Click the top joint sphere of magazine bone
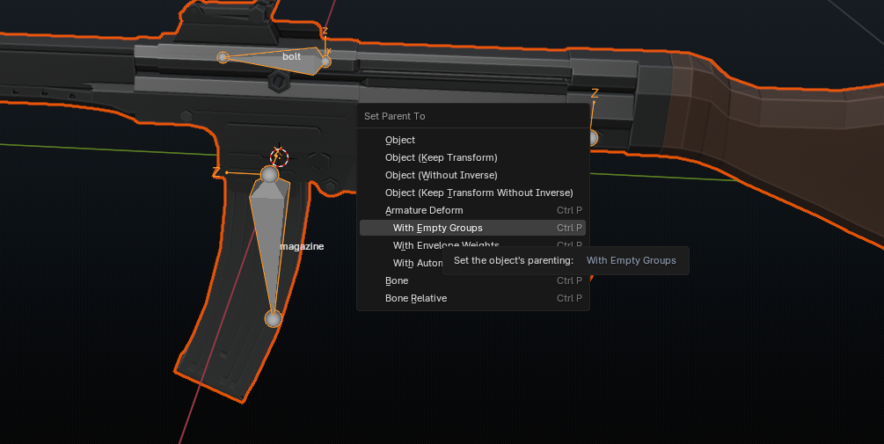884x444 pixels. coord(270,175)
